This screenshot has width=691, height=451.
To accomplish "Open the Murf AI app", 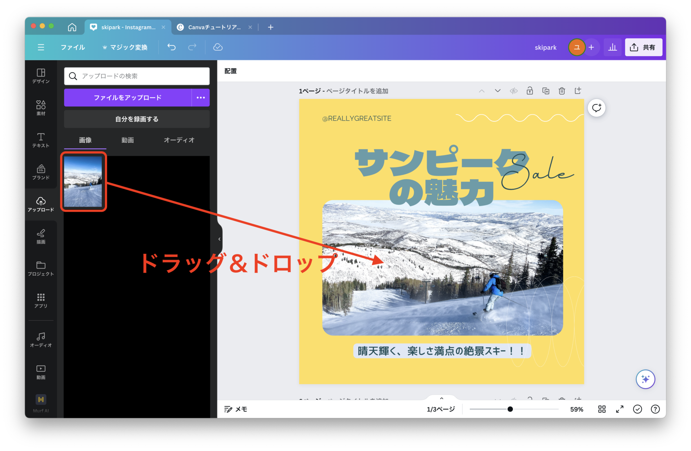I will coord(40,401).
